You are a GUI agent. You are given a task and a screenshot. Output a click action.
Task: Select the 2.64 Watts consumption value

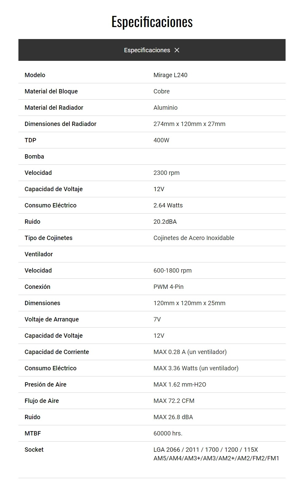pyautogui.click(x=168, y=205)
